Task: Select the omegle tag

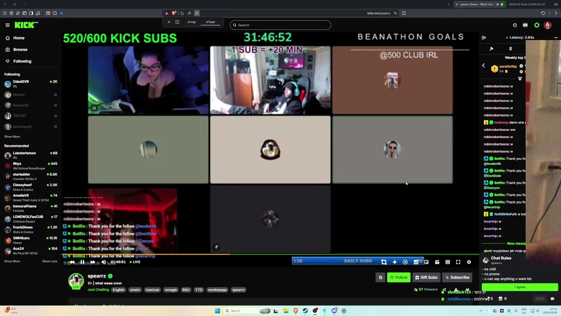Action: [x=171, y=290]
